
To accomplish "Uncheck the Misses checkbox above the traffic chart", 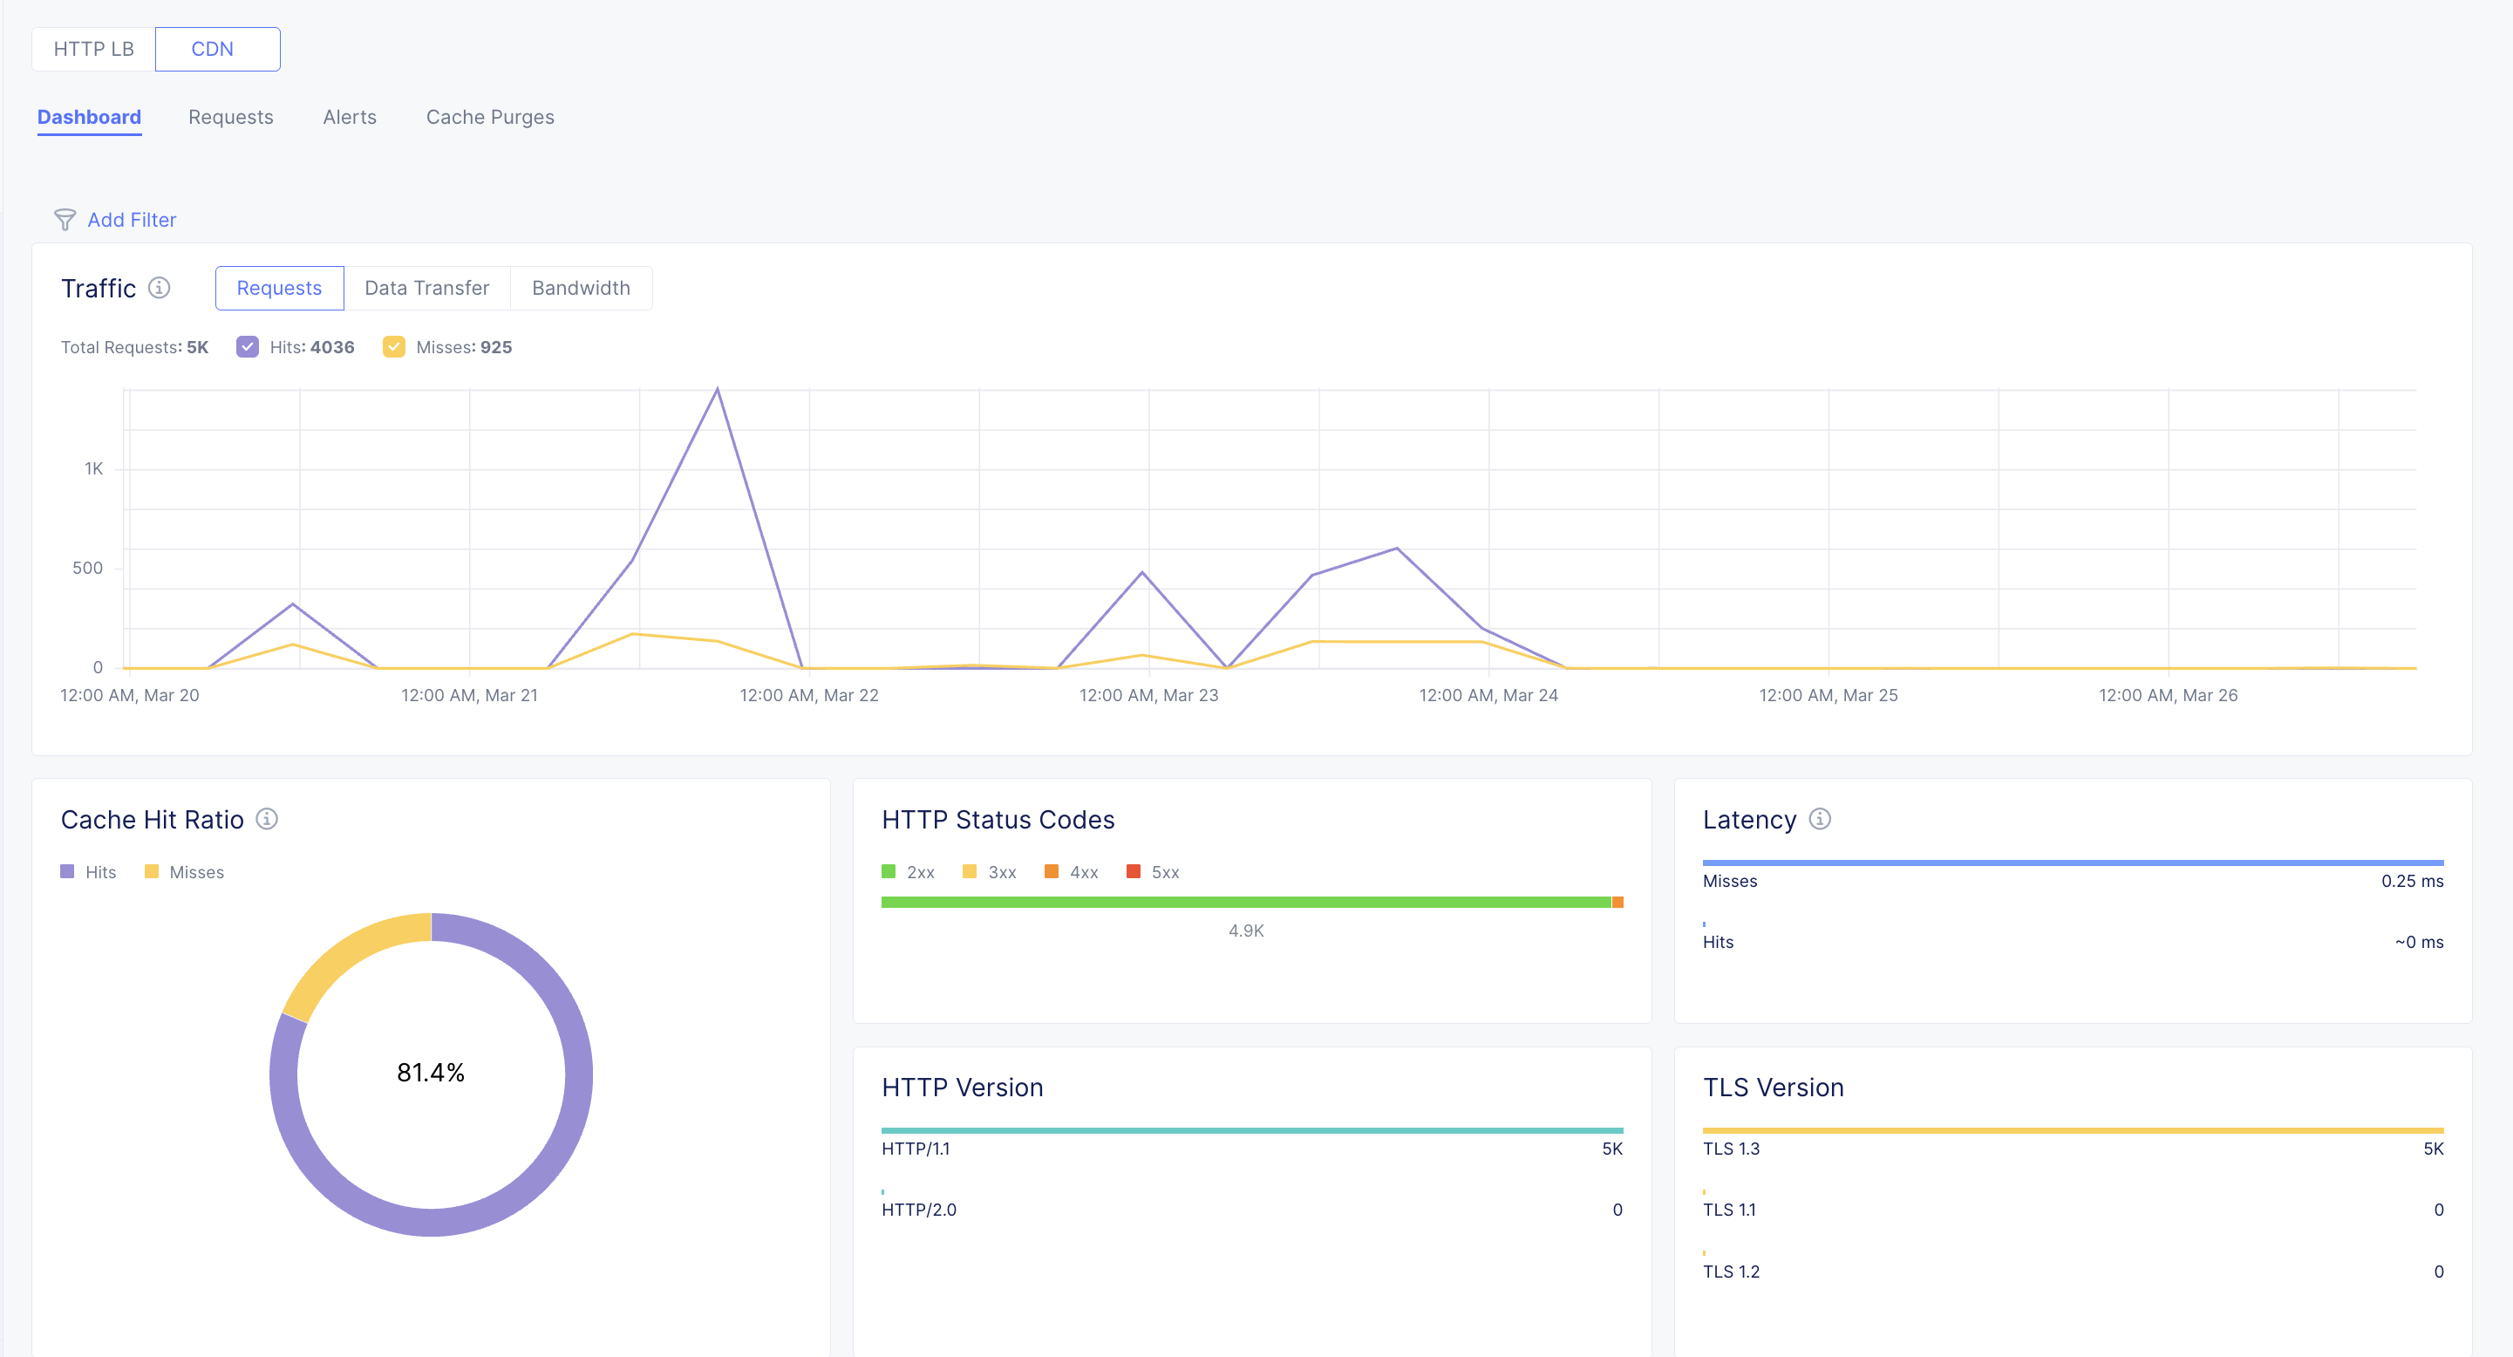I will point(394,346).
